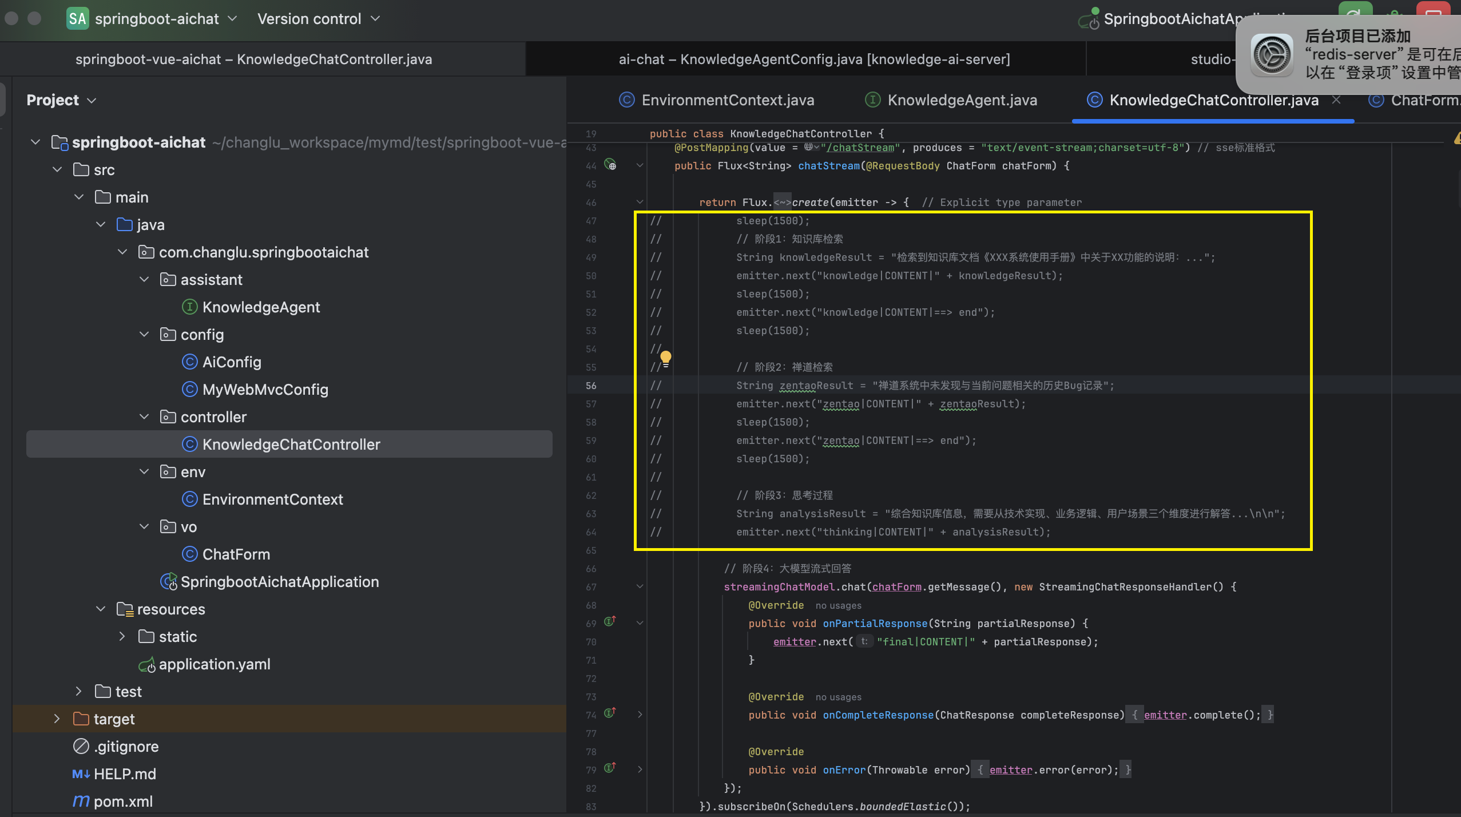Select KnowledgeAgent interface in project tree
The image size is (1461, 817).
pos(261,307)
